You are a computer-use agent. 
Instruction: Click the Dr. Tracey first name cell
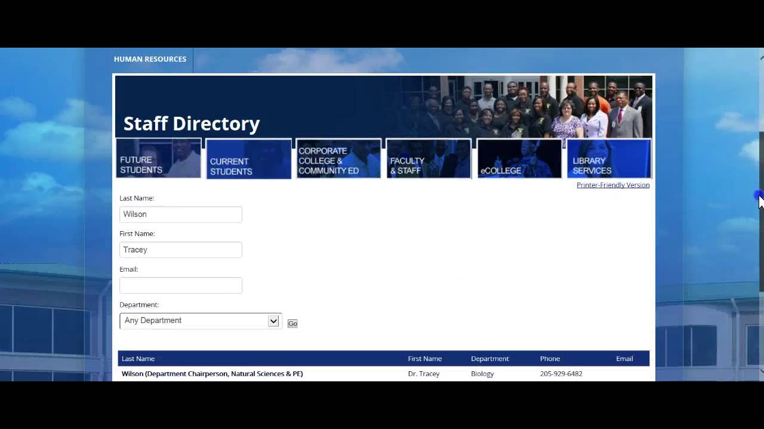424,374
